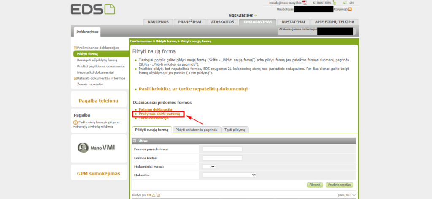Open Persiųsti užpildytą formą
The image size is (432, 199).
pos(97,60)
